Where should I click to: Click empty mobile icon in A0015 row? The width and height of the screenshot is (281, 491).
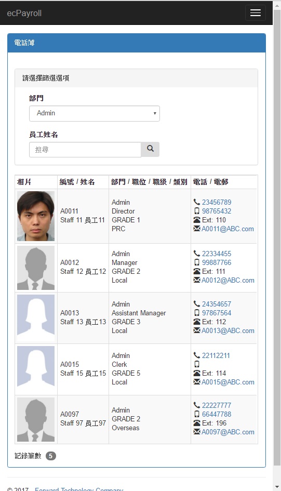pyautogui.click(x=196, y=364)
